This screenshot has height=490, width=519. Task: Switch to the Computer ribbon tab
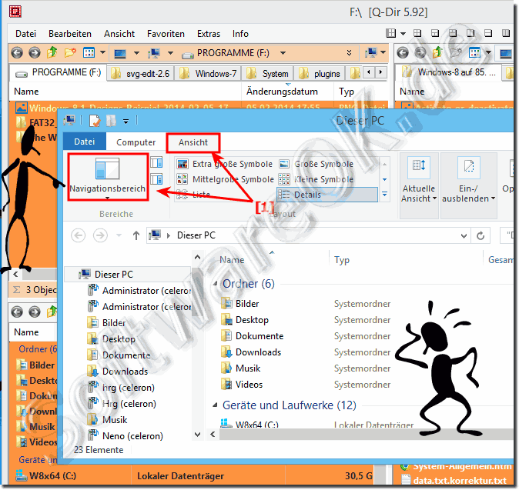(136, 142)
